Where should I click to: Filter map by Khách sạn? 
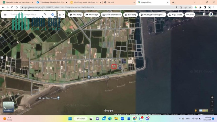[92, 15]
